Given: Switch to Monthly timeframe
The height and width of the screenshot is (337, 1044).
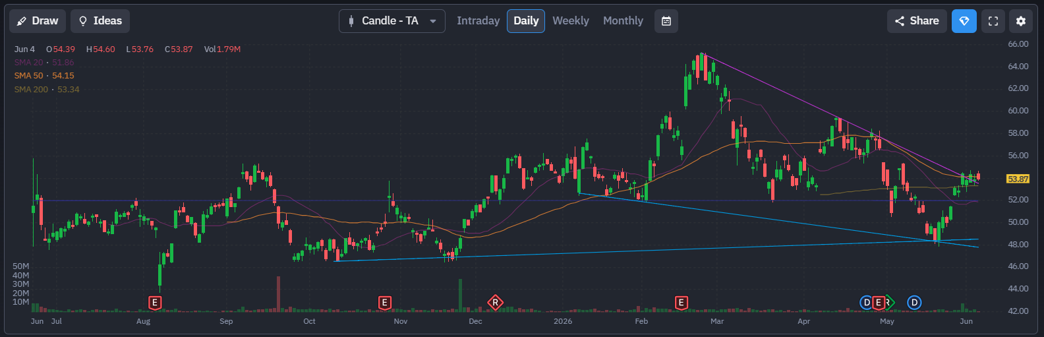Looking at the screenshot, I should (x=623, y=21).
